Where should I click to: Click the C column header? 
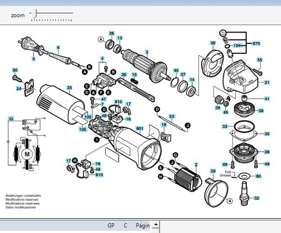[125, 225]
